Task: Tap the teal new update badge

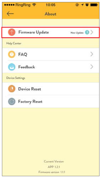Action: [x=87, y=32]
